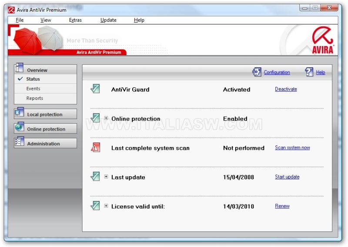
Task: Click the Administration checklist icon
Action: click(x=19, y=142)
